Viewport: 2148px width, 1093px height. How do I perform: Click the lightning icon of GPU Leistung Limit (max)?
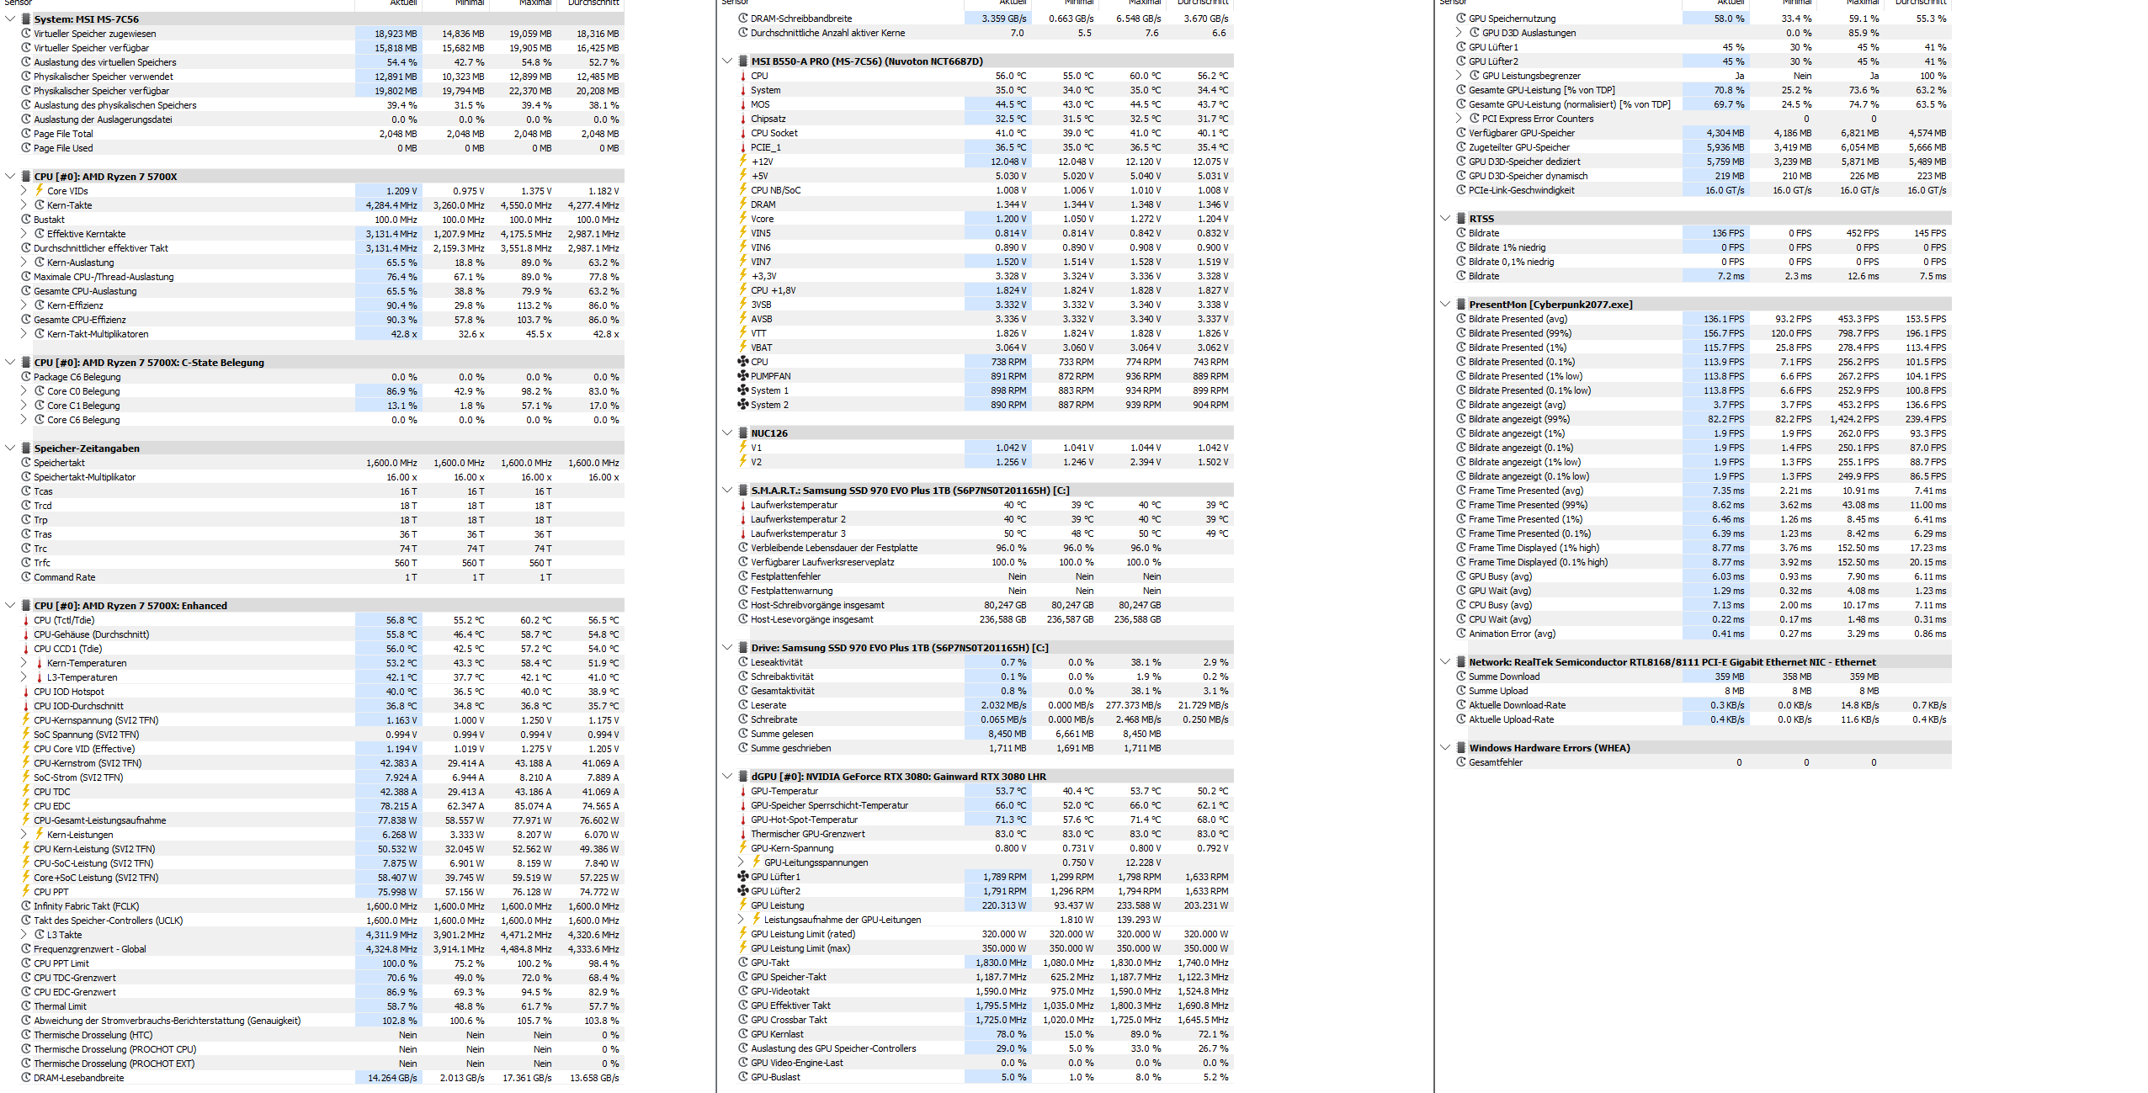coord(743,947)
